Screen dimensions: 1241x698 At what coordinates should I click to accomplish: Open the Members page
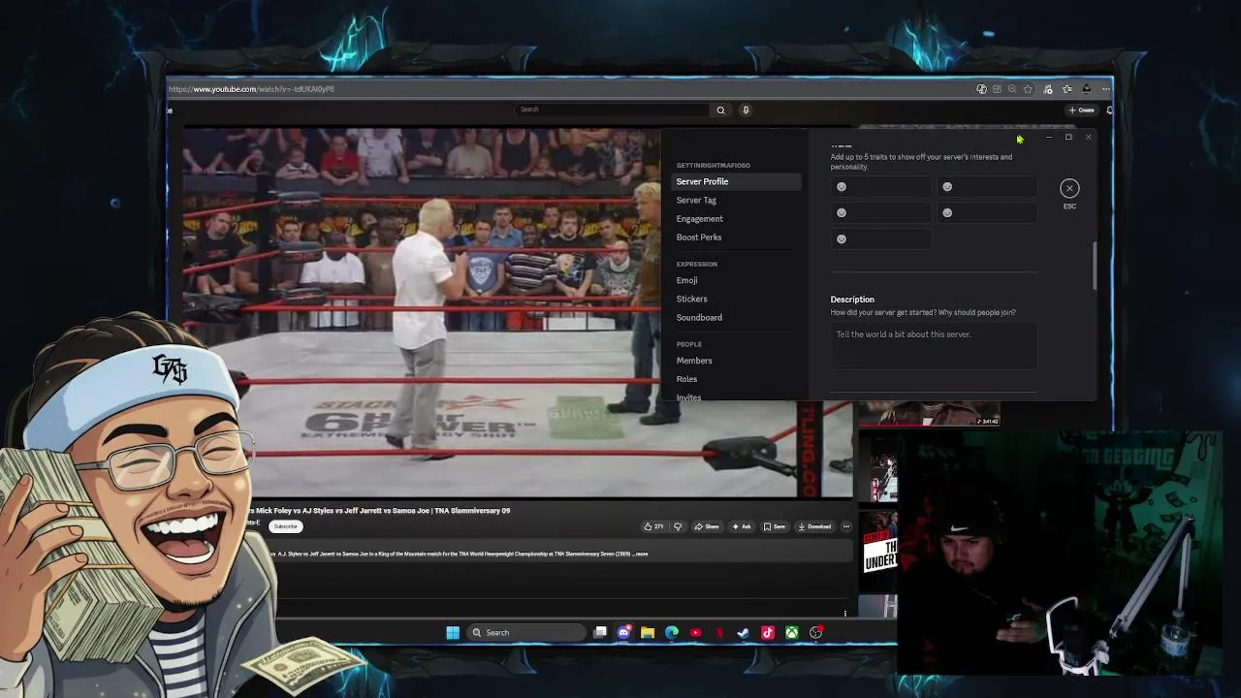pyautogui.click(x=694, y=361)
